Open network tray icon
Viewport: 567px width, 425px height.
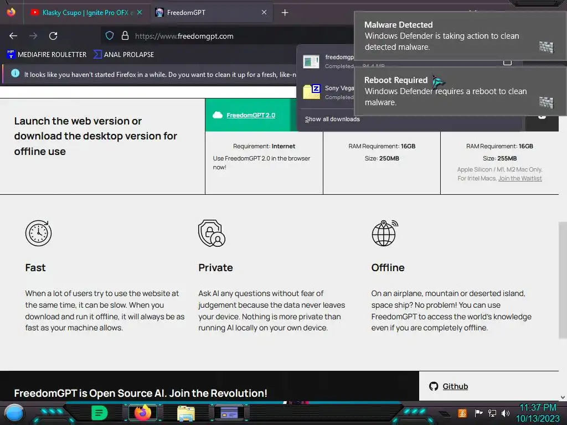[492, 413]
